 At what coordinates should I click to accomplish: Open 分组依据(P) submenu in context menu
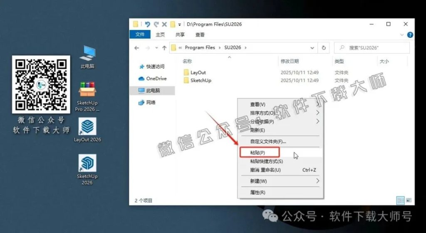[280, 122]
